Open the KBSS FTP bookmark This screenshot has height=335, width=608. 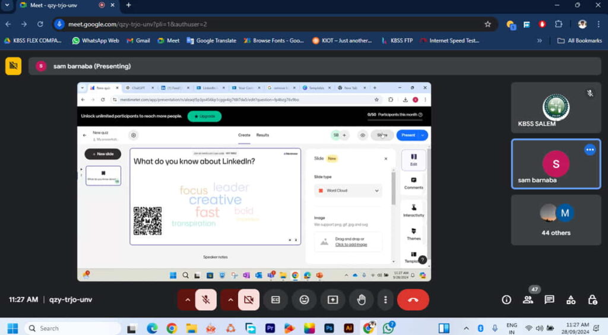397,40
